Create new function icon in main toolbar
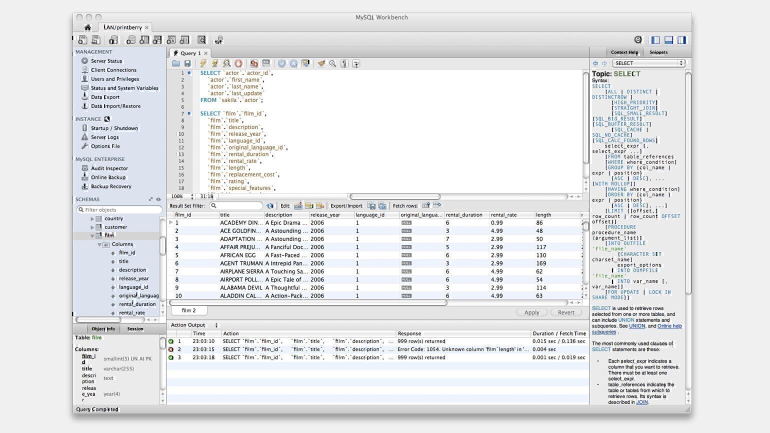770x433 pixels. pos(184,40)
